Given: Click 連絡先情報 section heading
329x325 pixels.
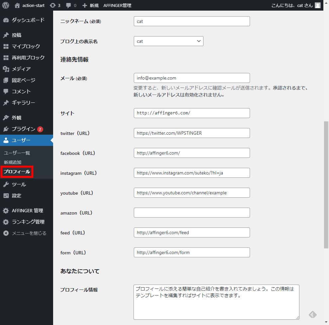Looking at the screenshot, I should pyautogui.click(x=74, y=60).
